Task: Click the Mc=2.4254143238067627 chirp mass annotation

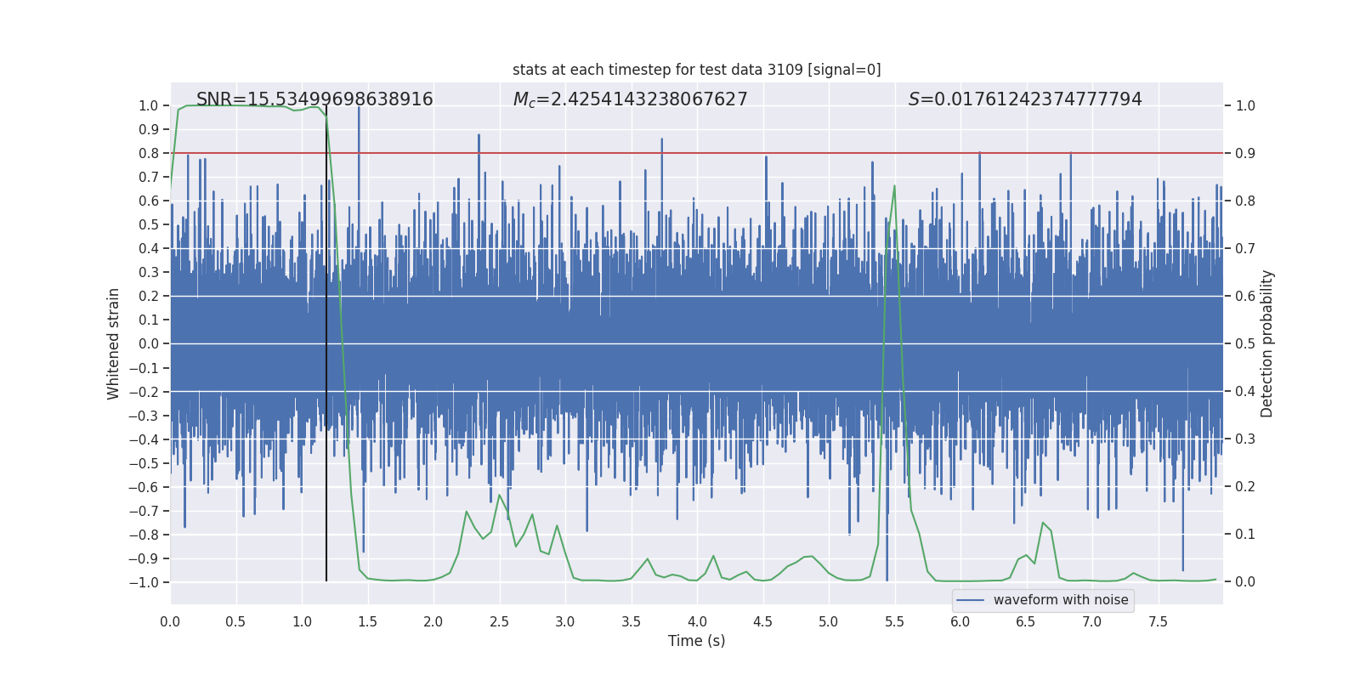Action: (x=631, y=99)
